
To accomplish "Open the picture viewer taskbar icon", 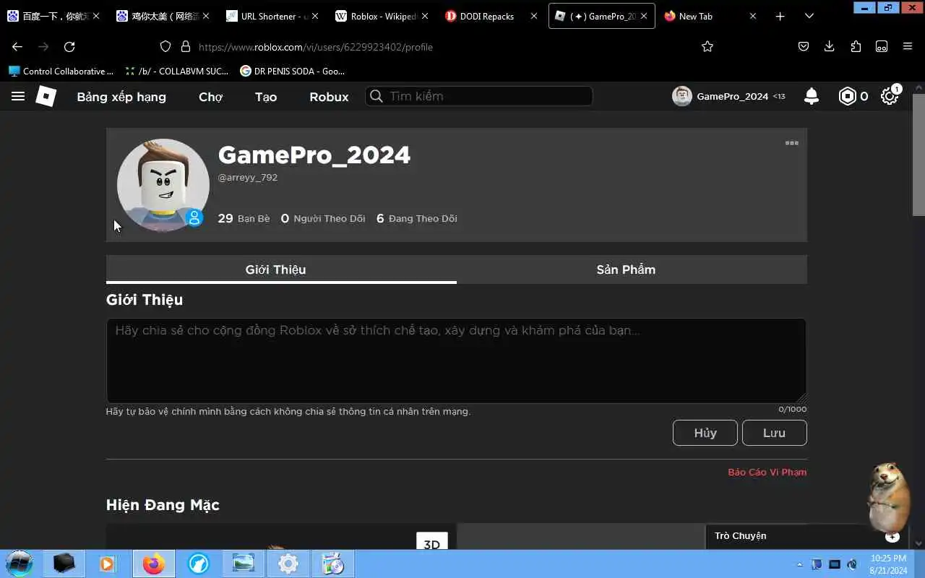I will coord(244,564).
